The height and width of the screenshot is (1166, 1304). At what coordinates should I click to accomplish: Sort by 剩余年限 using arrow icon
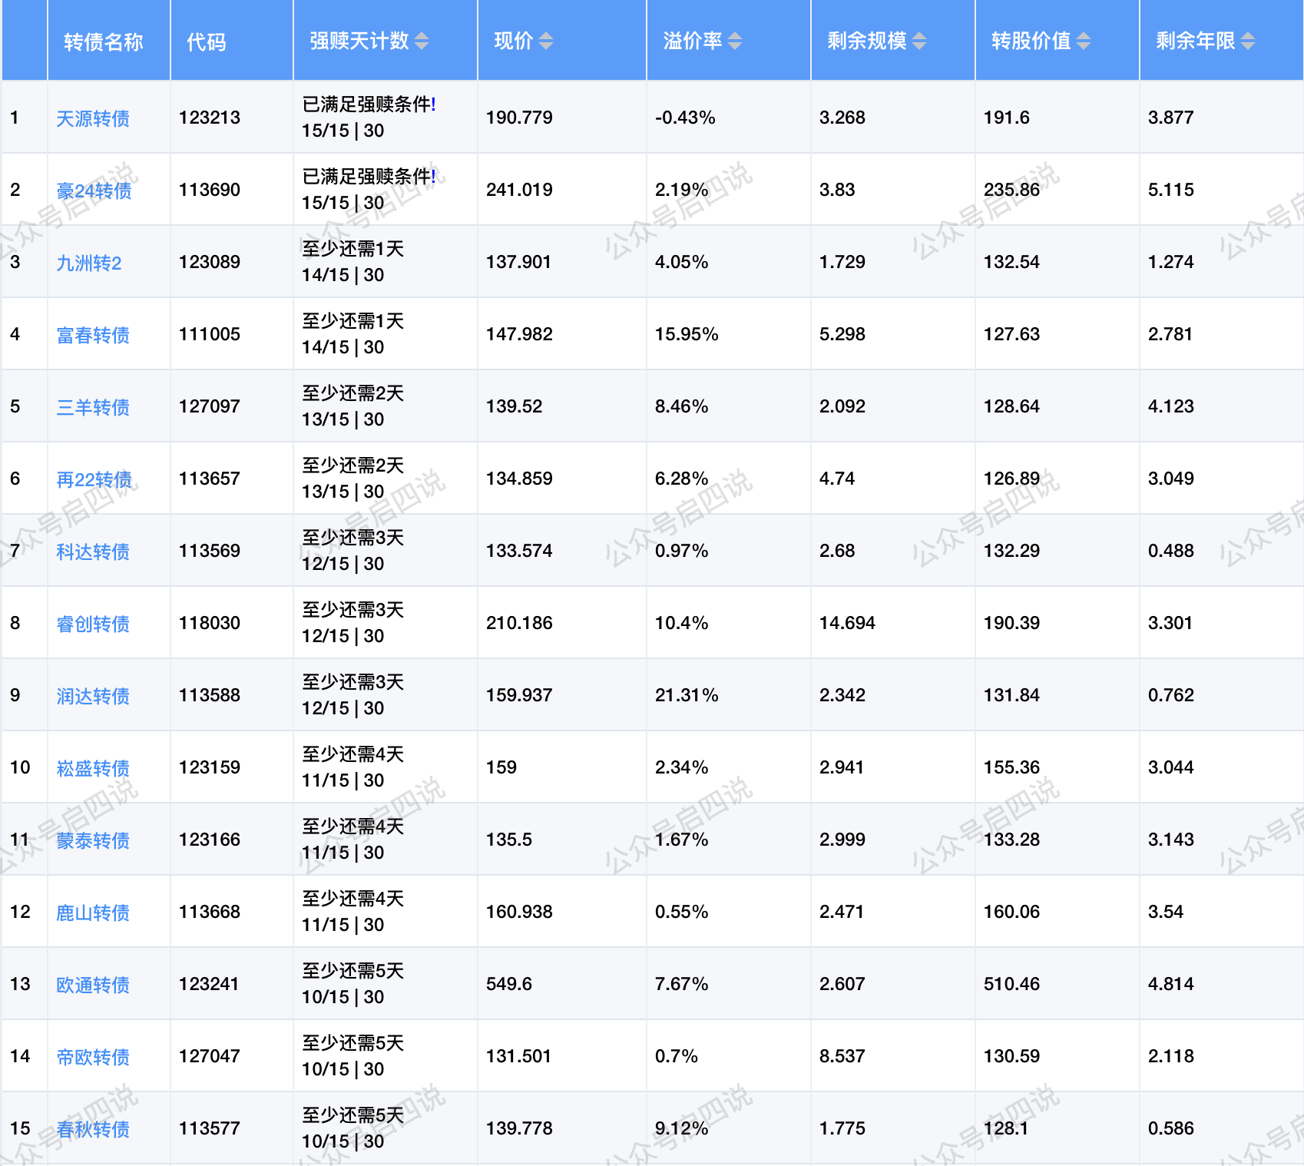[x=1248, y=41]
